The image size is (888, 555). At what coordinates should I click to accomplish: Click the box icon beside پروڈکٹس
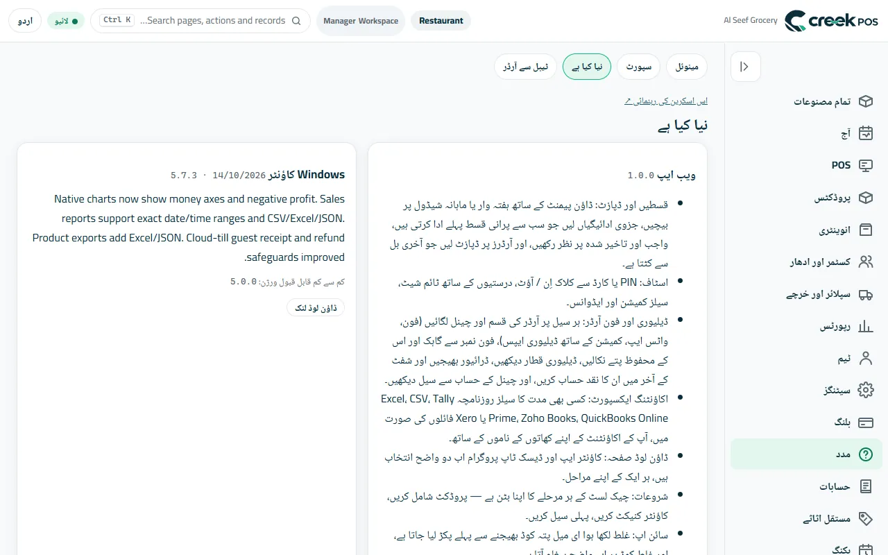point(865,198)
